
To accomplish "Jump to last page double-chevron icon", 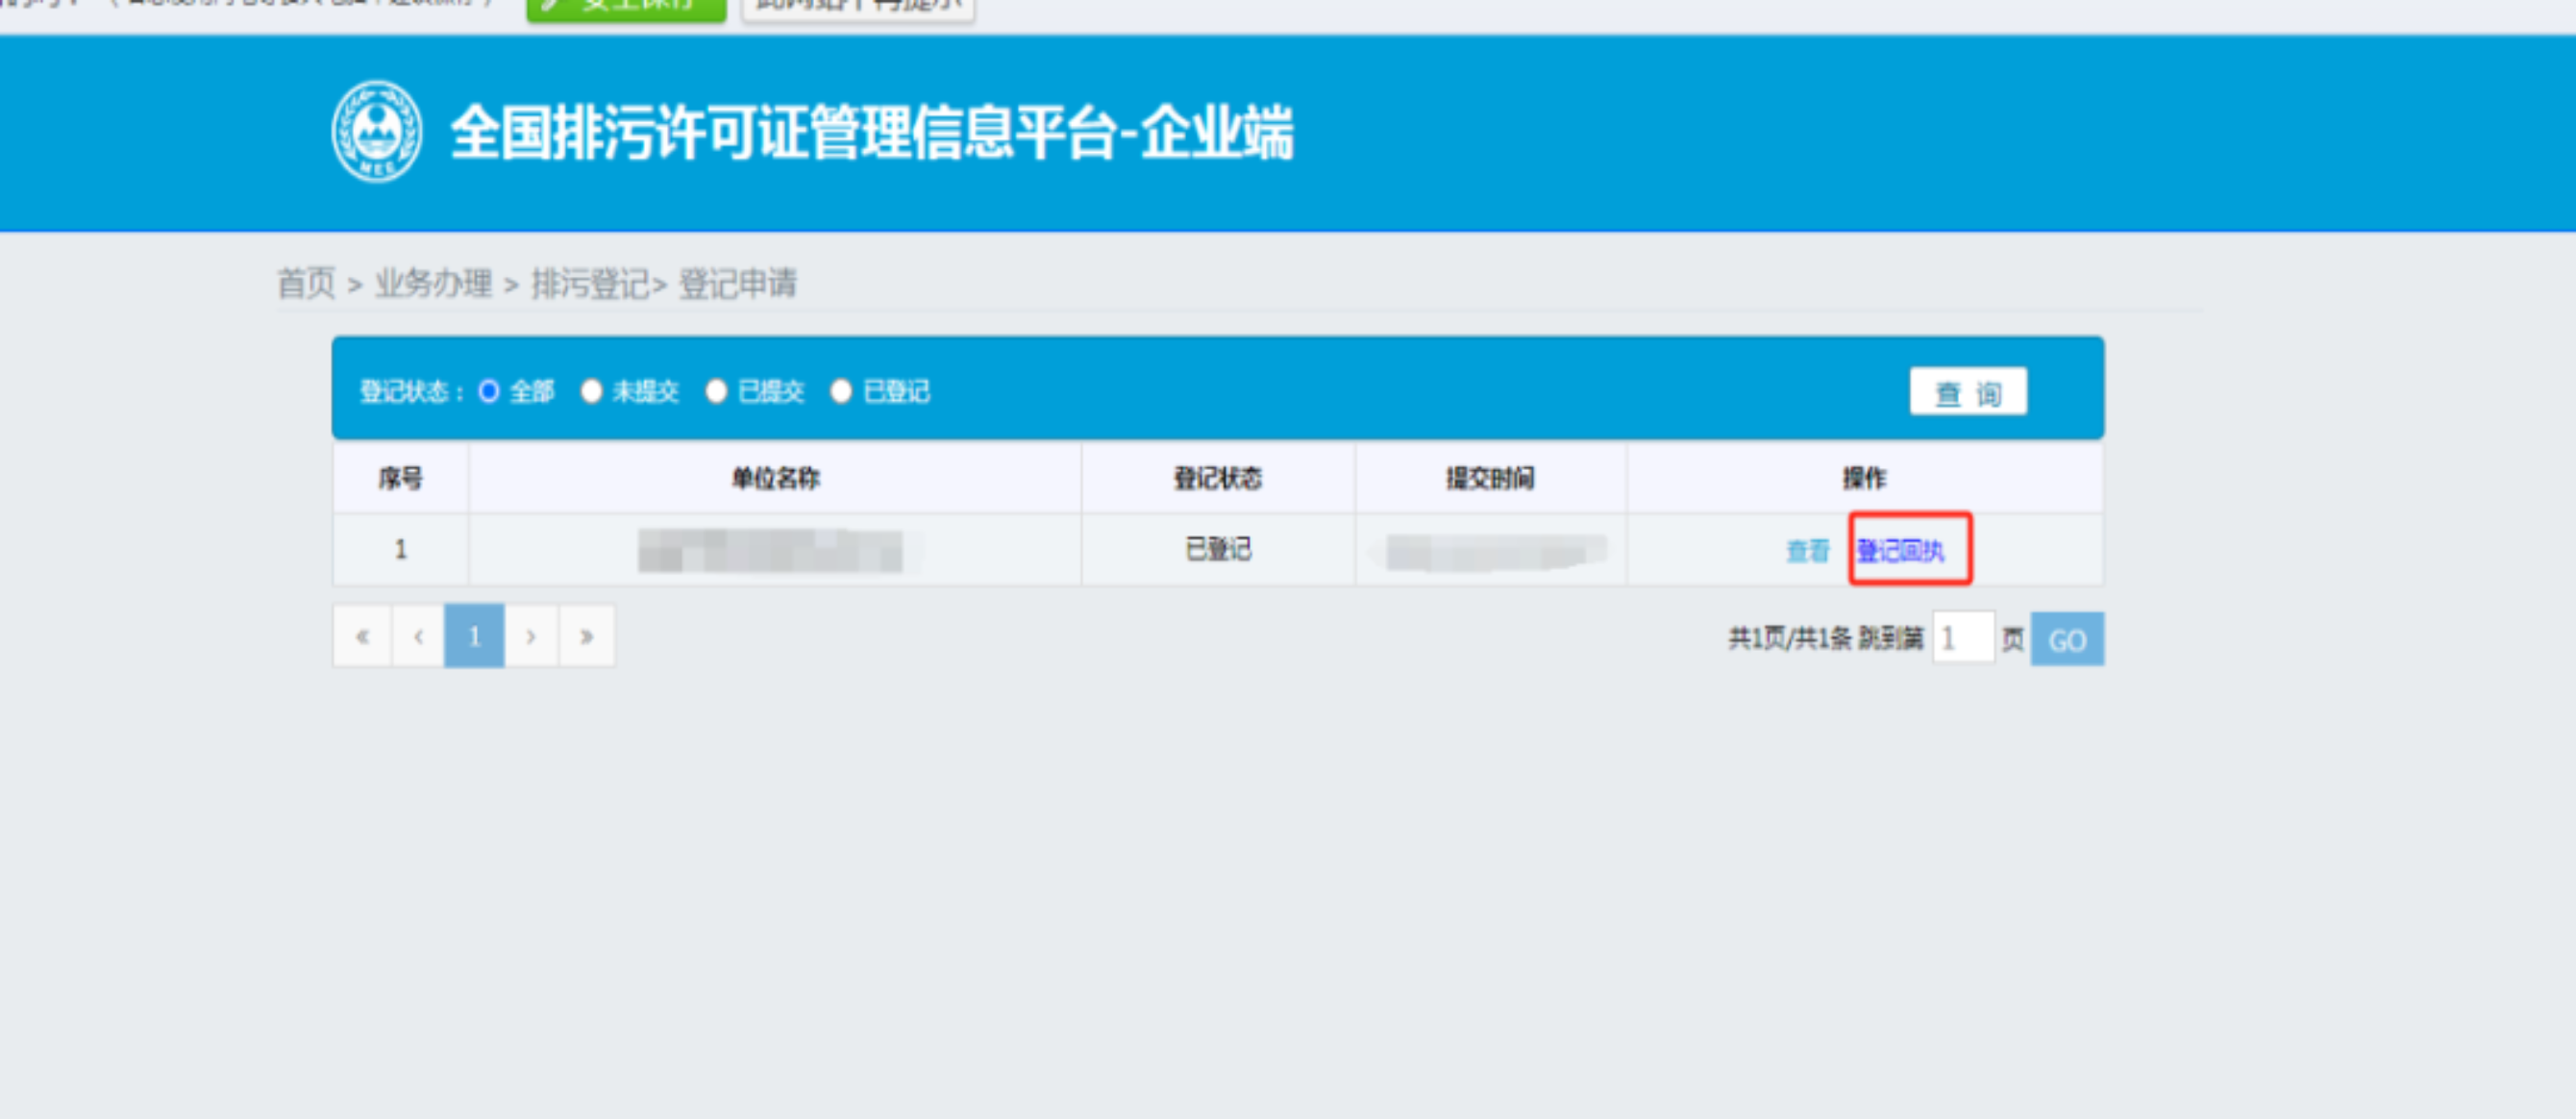I will tap(587, 636).
